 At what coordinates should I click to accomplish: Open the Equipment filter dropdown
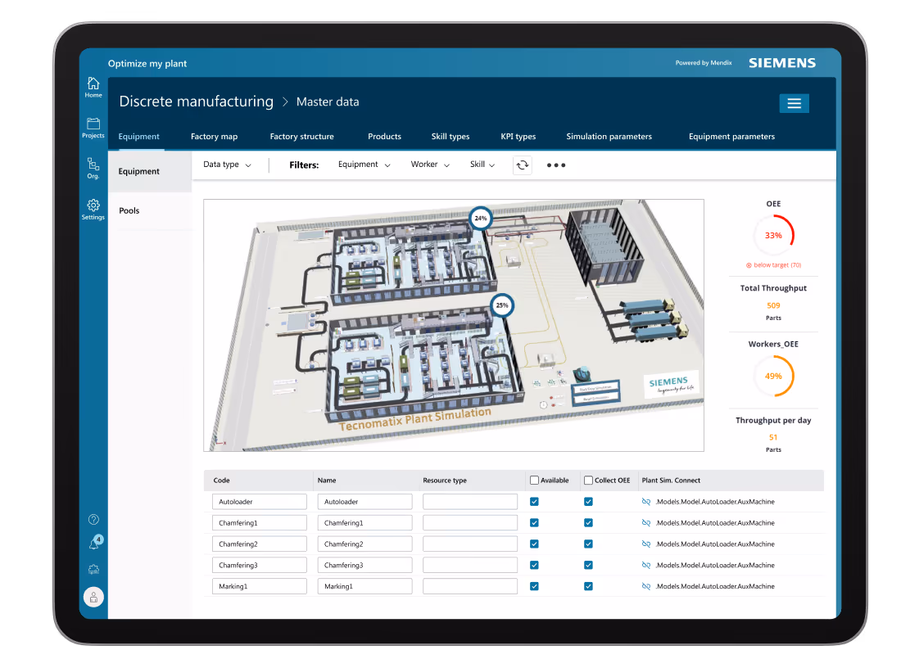coord(364,165)
